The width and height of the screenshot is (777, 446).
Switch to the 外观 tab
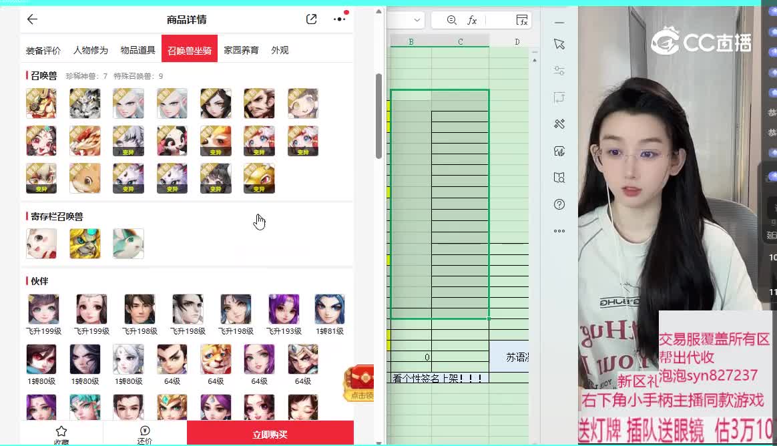(x=280, y=50)
